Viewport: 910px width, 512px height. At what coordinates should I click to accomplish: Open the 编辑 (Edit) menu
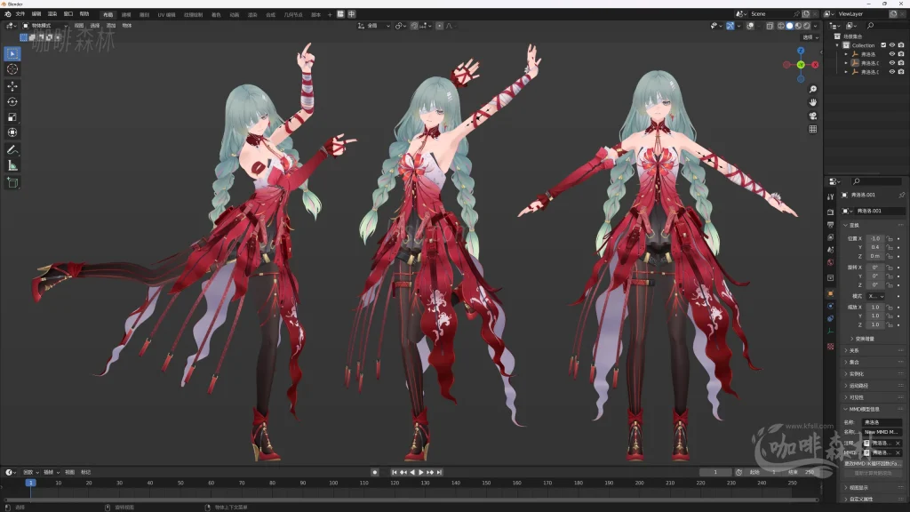click(36, 14)
